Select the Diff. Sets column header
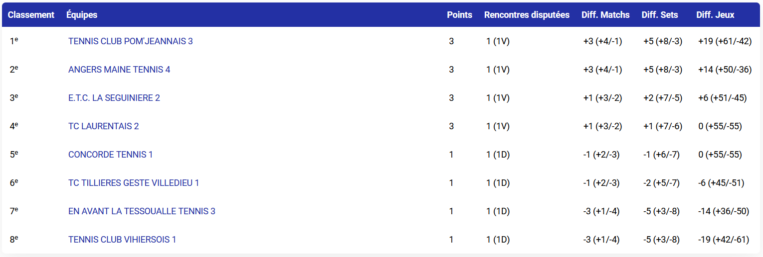This screenshot has width=763, height=257. coord(660,15)
